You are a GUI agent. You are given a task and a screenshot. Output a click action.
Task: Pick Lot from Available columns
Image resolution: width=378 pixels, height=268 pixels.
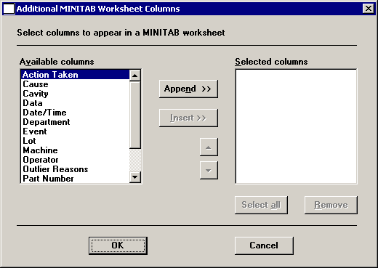pyautogui.click(x=76, y=141)
